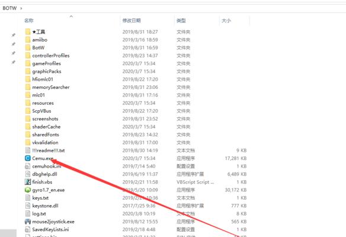This screenshot has height=237, width=346.
Task: Click the controllerProfiles folder name
Action: coord(51,56)
